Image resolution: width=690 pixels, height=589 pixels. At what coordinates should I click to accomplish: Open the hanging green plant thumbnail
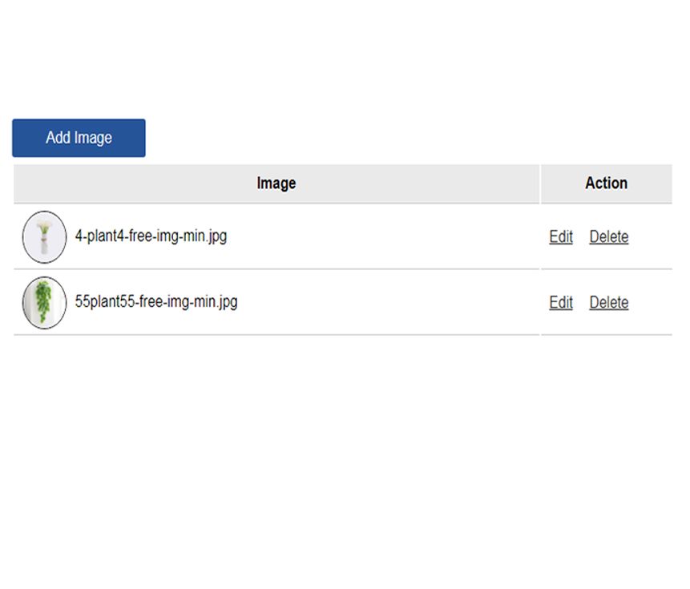(x=44, y=303)
